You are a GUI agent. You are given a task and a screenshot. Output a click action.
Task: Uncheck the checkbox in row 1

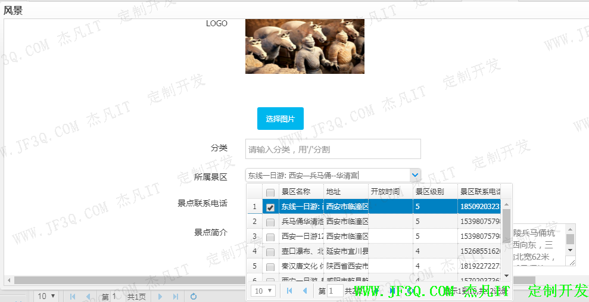[x=270, y=207]
